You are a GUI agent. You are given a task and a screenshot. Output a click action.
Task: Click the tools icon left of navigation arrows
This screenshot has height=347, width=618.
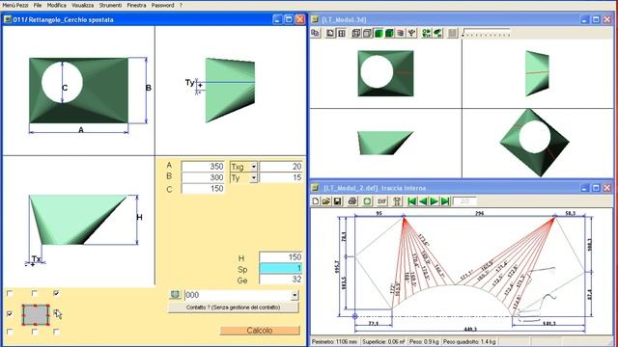[x=397, y=201]
